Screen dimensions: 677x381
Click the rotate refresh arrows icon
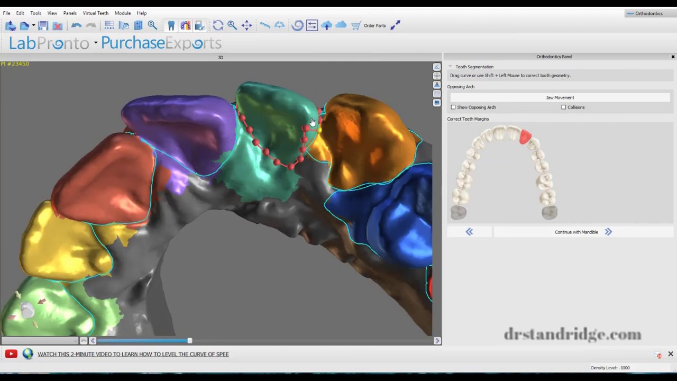click(218, 25)
